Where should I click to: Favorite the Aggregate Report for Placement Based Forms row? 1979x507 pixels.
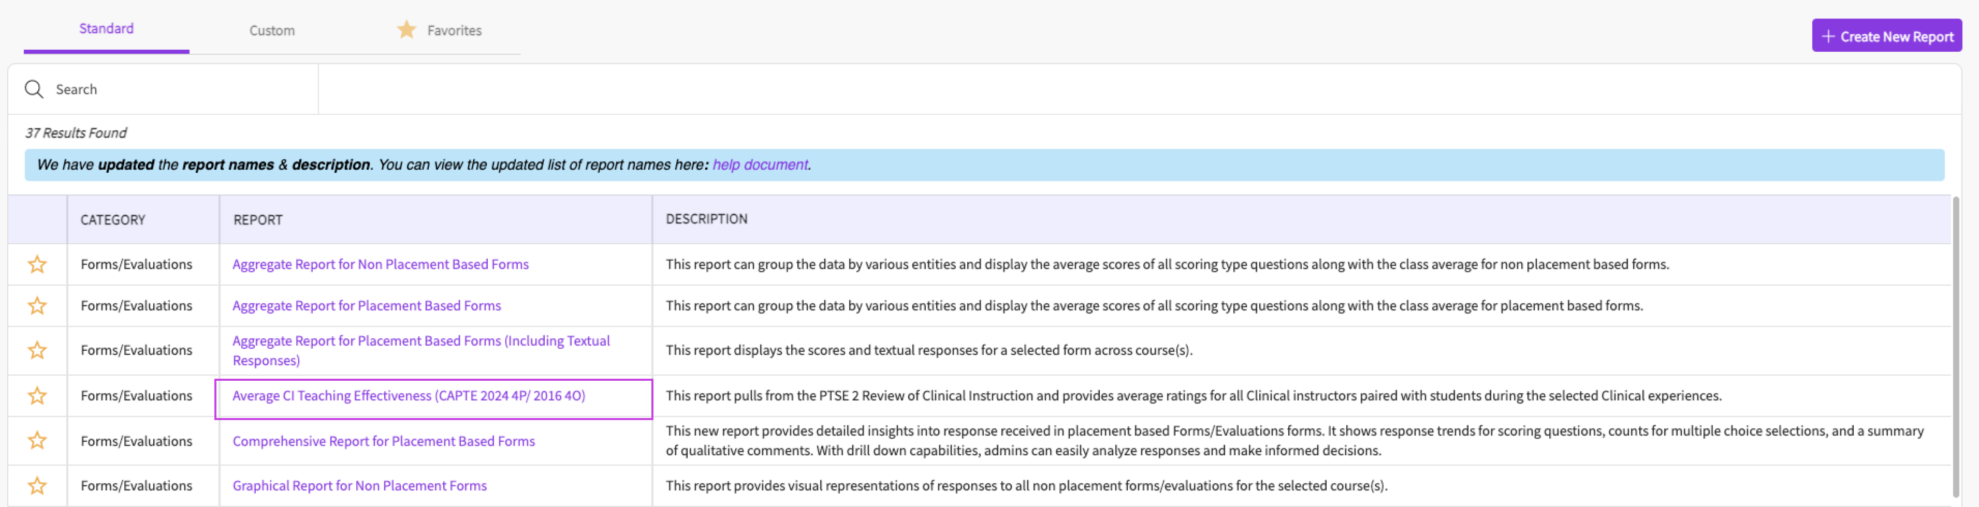pyautogui.click(x=37, y=306)
